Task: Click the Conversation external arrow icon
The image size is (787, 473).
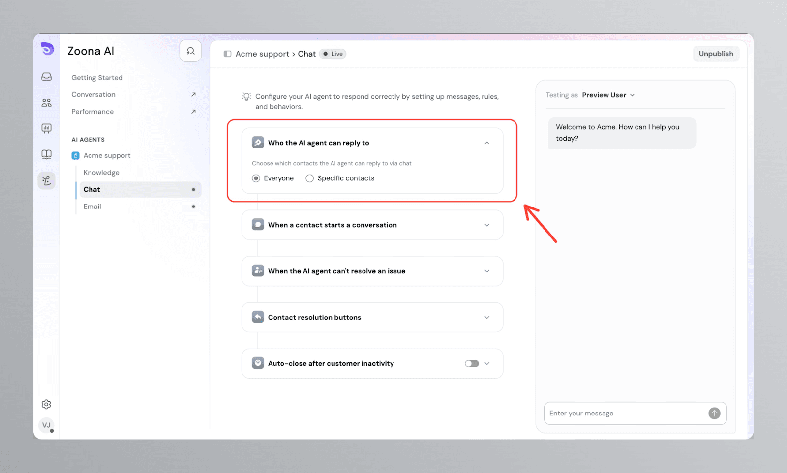Action: pyautogui.click(x=193, y=94)
